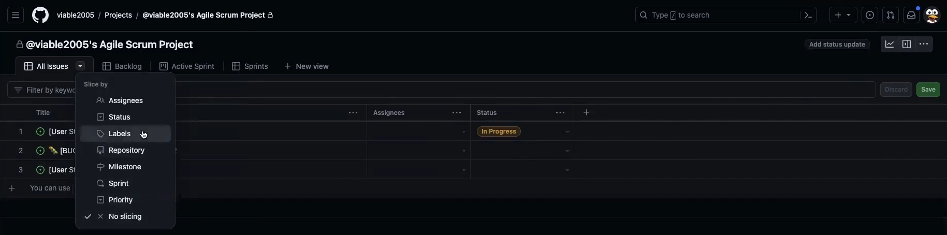The image size is (947, 235).
Task: Open the GitHub global navigation menu
Action: pos(16,15)
